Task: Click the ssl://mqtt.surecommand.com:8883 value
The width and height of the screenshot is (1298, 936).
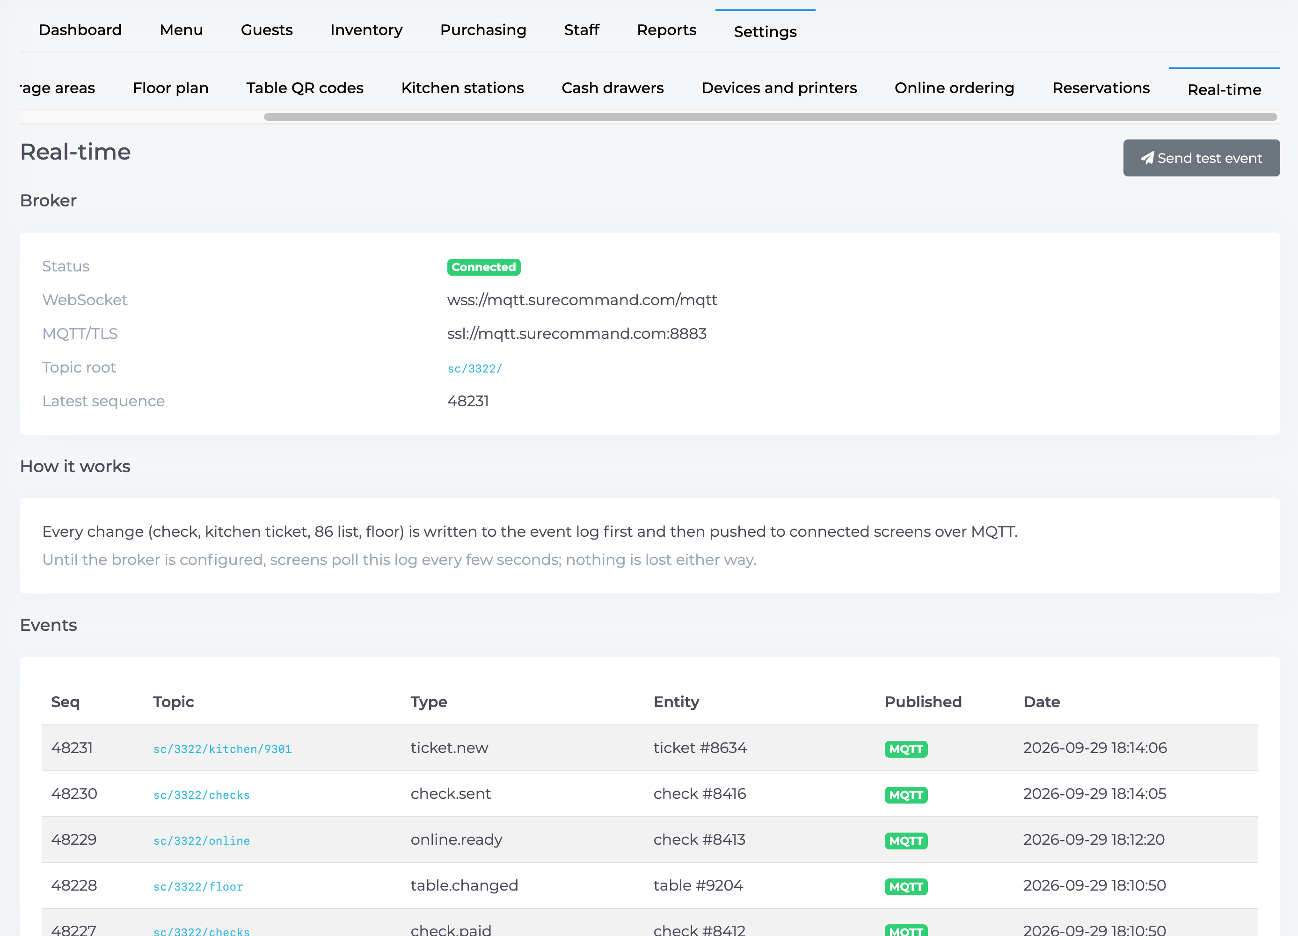Action: [577, 334]
